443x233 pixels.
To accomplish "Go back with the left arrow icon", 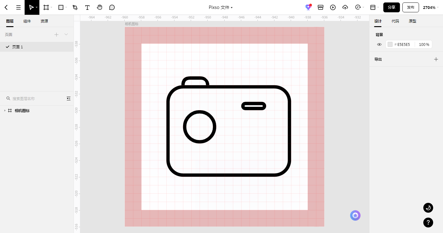I will pos(6,7).
